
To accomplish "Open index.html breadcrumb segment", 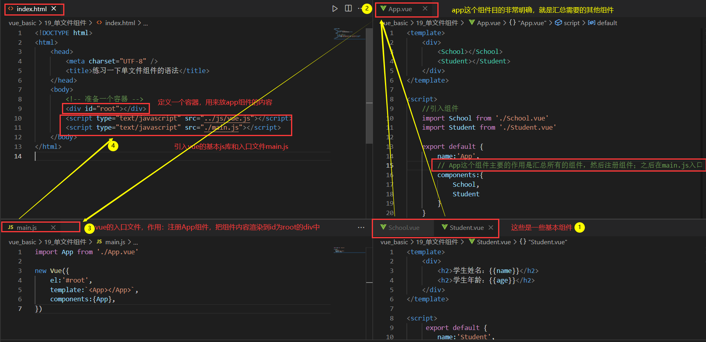I will tap(120, 23).
